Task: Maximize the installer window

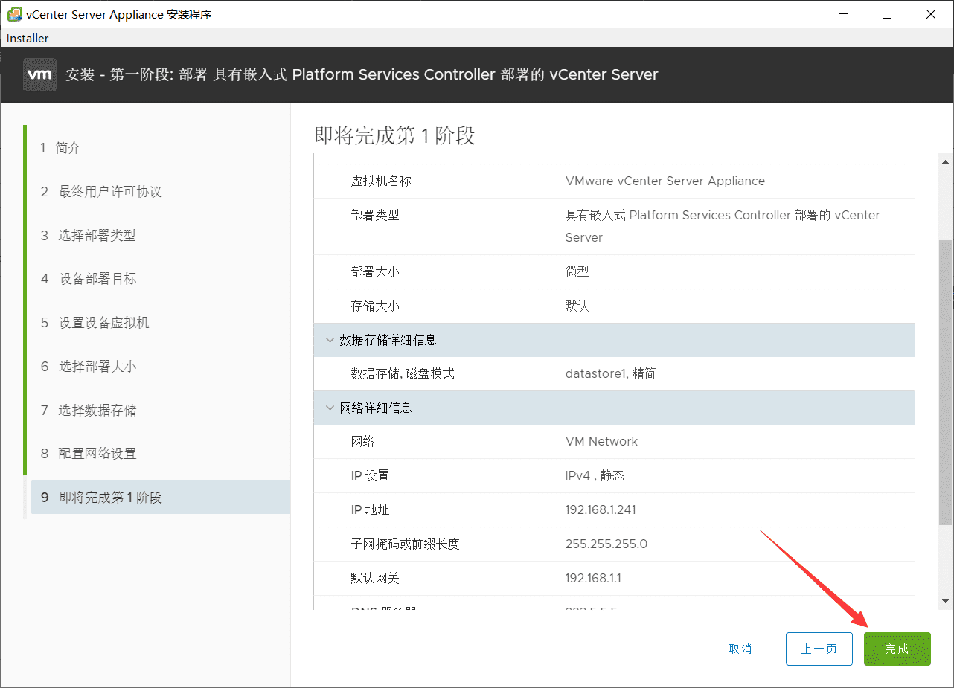Action: point(887,14)
